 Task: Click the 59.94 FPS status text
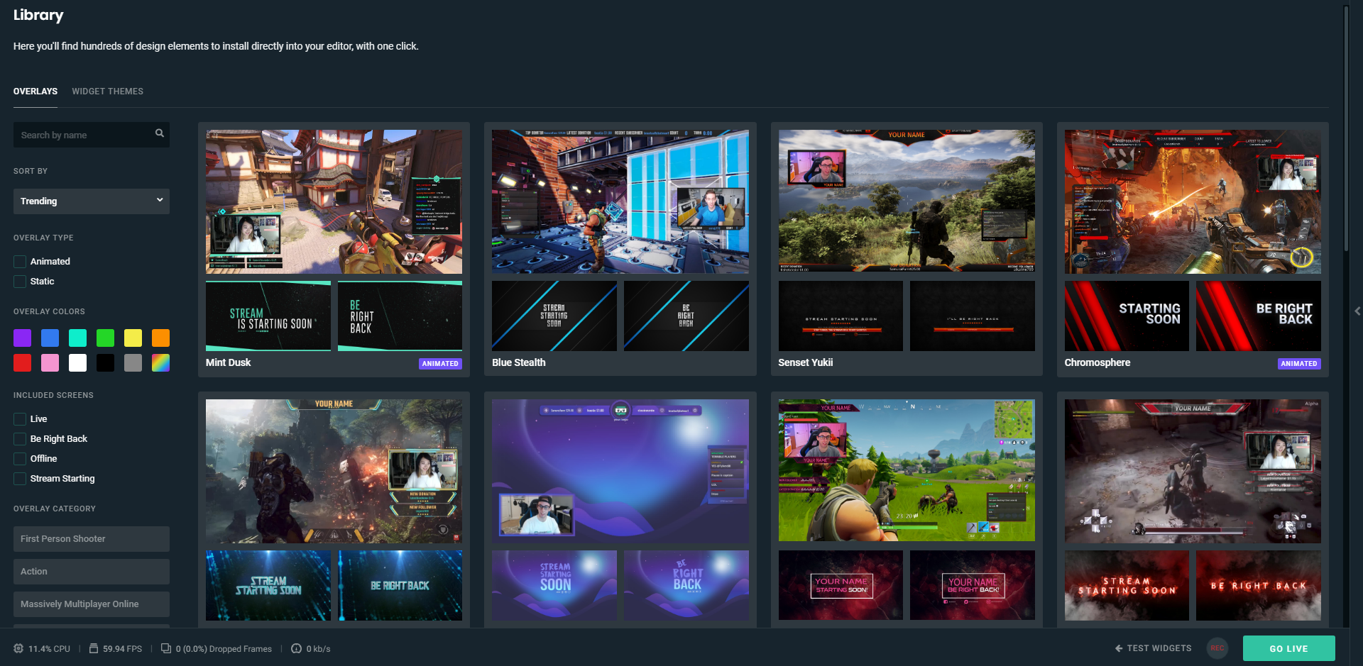coord(122,649)
